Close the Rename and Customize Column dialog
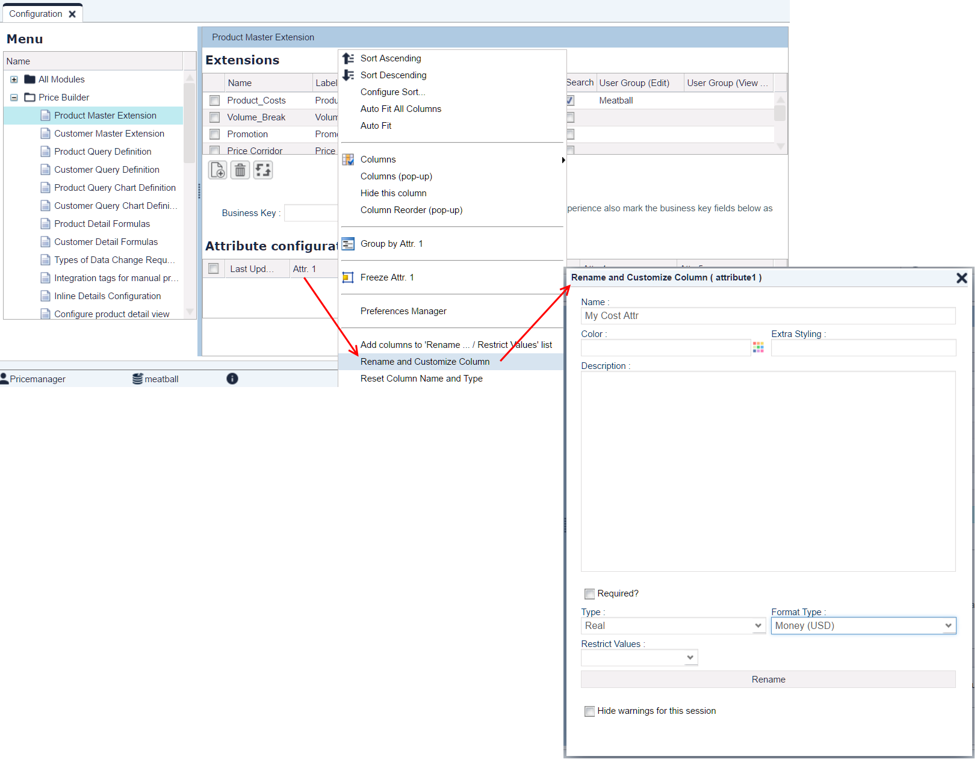Viewport: 977px width, 762px height. click(x=961, y=277)
